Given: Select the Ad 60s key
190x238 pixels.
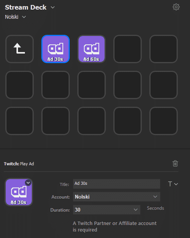Looking at the screenshot, I should 92,49.
